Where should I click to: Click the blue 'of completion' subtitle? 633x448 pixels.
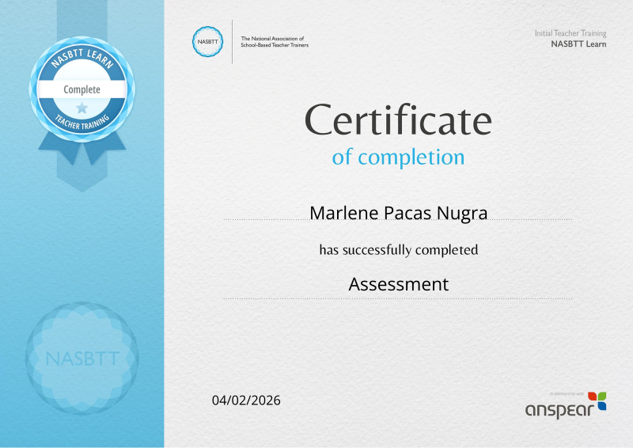click(398, 157)
